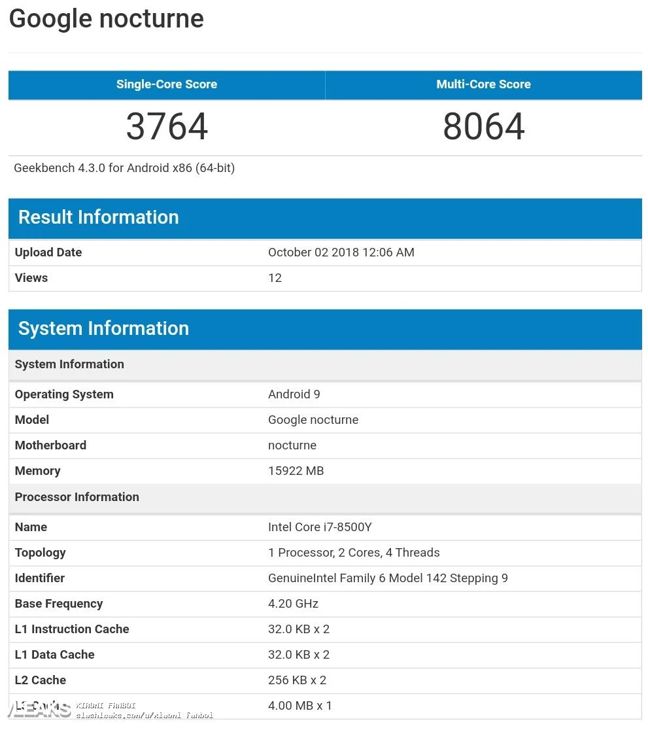
Task: Select the Model Google nocturne value
Action: click(313, 420)
